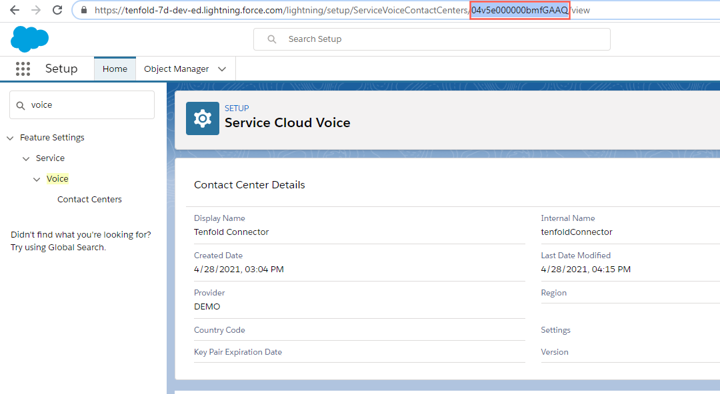Collapse the Feature Settings tree node
This screenshot has height=394, width=720.
pyautogui.click(x=10, y=138)
